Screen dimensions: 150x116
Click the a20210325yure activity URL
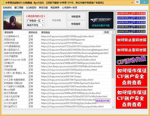72,106
